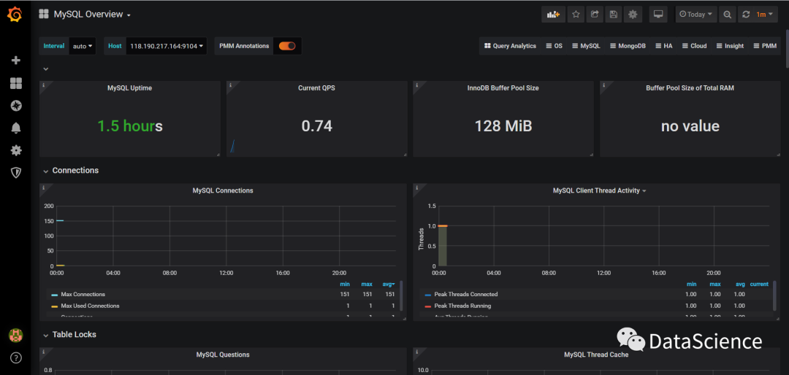Open the Create plus icon in sidebar

click(16, 61)
